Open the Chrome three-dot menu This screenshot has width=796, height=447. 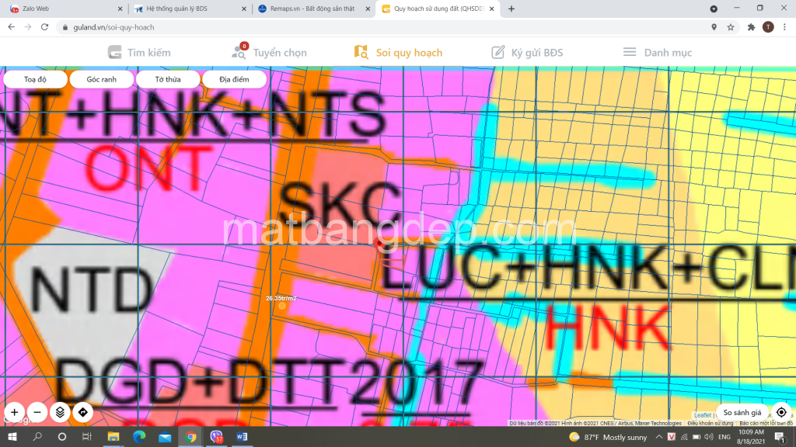point(784,27)
